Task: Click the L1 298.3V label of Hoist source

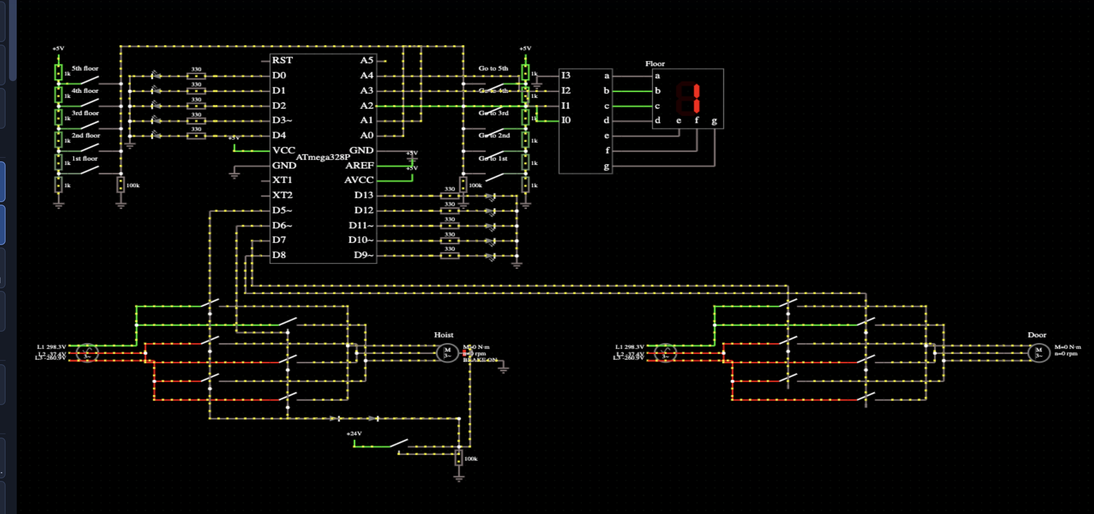Action: click(51, 347)
